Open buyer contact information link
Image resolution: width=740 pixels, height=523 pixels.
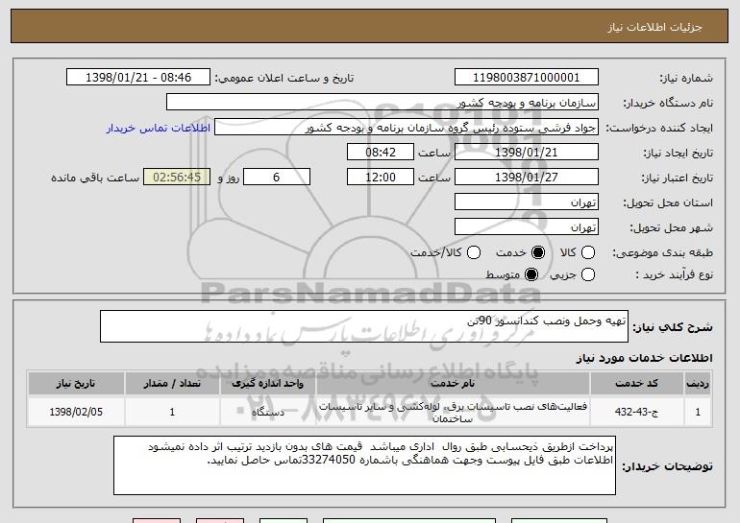[x=159, y=129]
